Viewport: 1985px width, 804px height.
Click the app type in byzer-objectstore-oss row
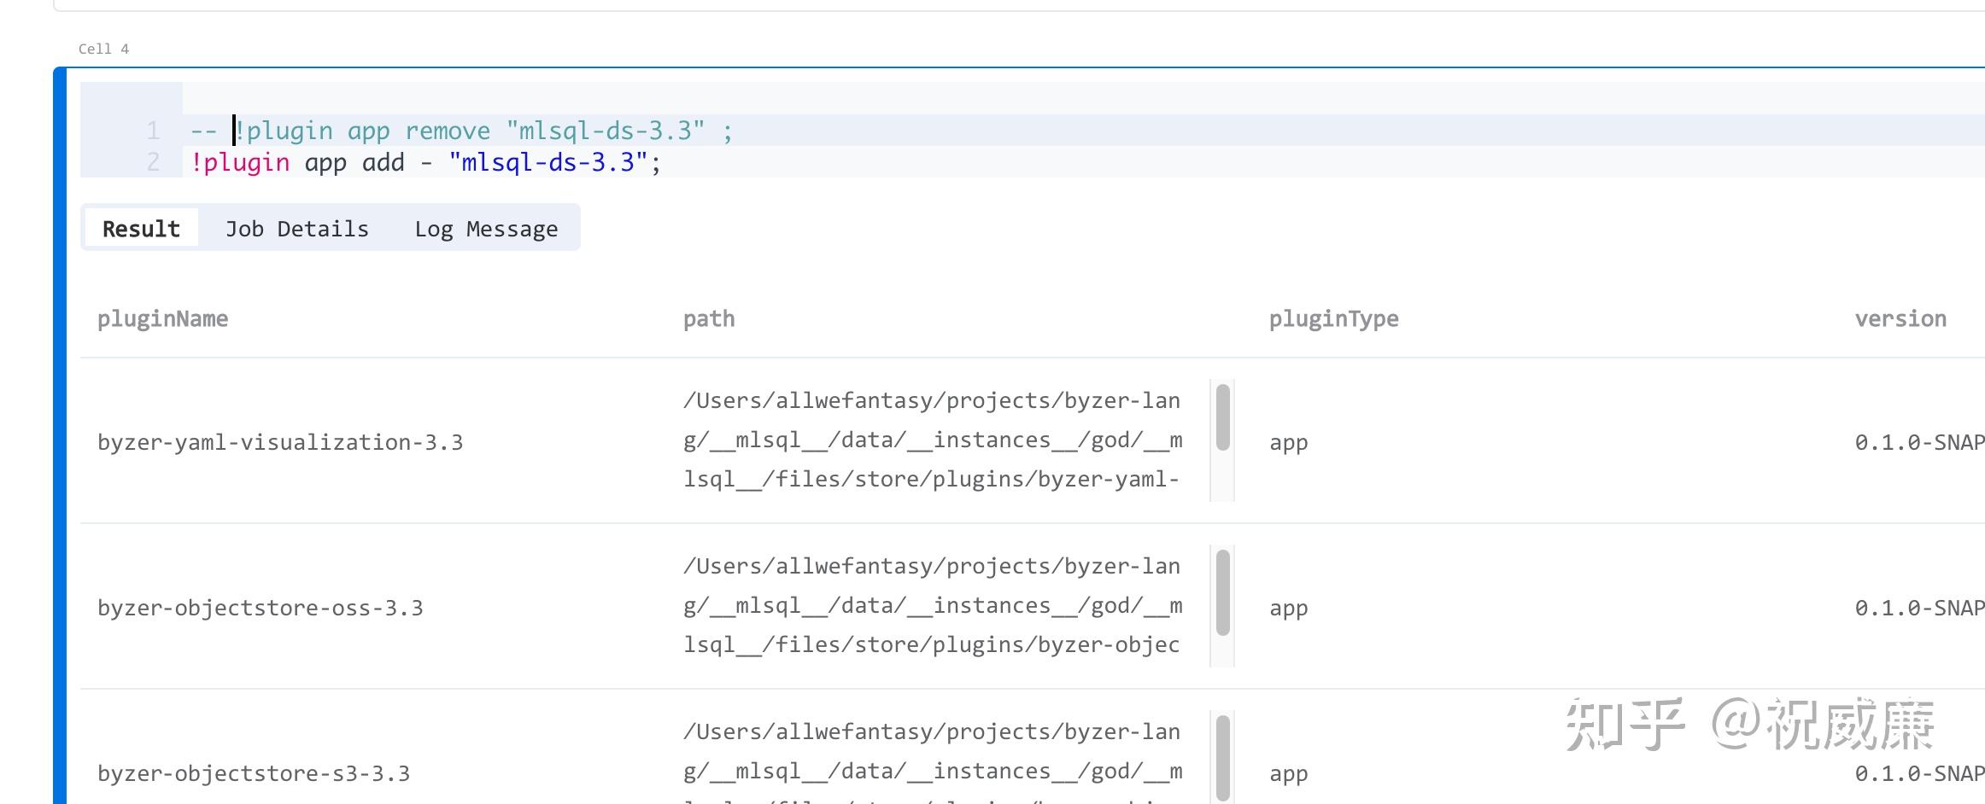pyautogui.click(x=1288, y=608)
